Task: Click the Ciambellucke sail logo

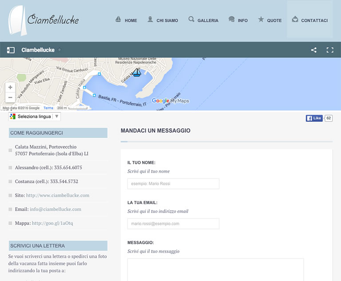Action: tap(17, 20)
